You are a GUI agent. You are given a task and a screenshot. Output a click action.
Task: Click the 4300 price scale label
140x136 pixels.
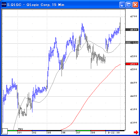click(x=134, y=123)
